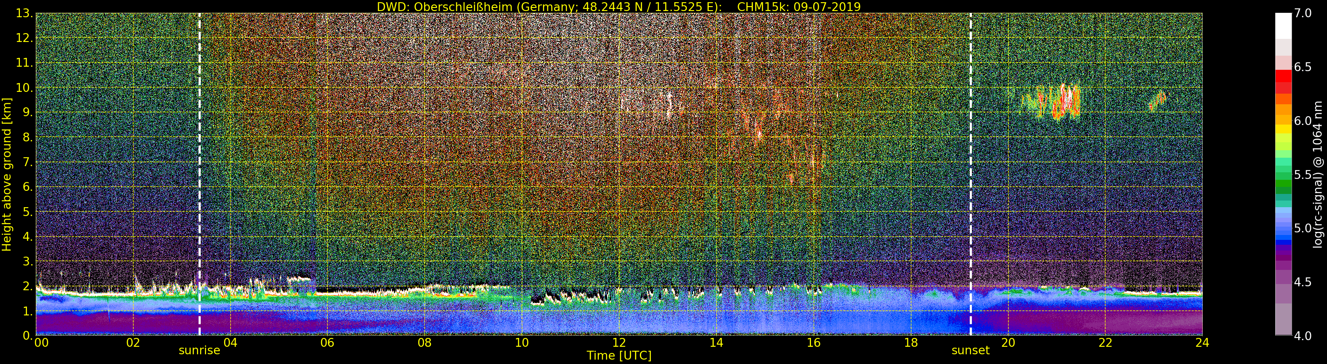Click the white dashed sunrise line
The height and width of the screenshot is (364, 1327).
199,174
